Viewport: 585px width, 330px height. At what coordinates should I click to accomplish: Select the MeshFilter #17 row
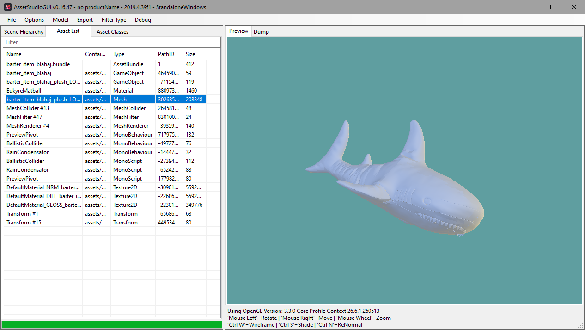[x=105, y=117]
